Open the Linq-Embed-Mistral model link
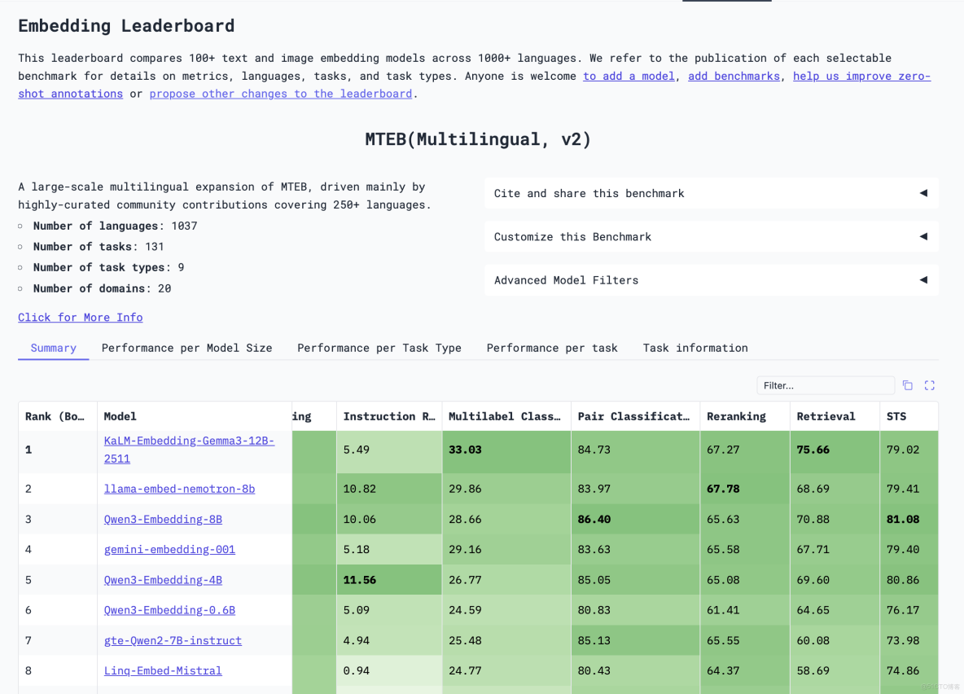 point(163,670)
